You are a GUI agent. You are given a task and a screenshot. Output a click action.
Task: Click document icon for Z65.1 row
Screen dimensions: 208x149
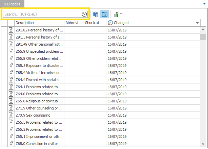(11, 136)
